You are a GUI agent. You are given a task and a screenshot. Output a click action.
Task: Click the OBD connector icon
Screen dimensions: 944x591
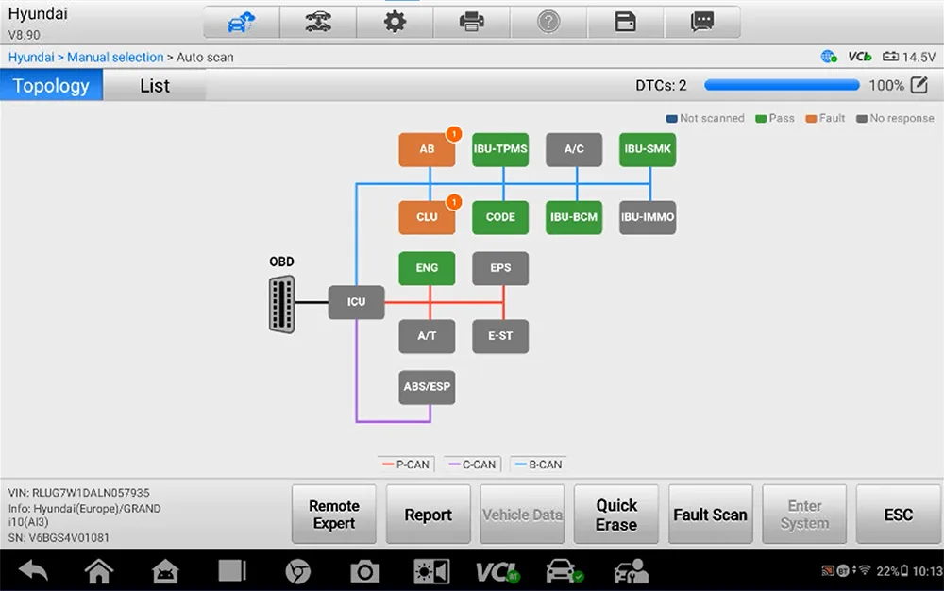tap(281, 304)
